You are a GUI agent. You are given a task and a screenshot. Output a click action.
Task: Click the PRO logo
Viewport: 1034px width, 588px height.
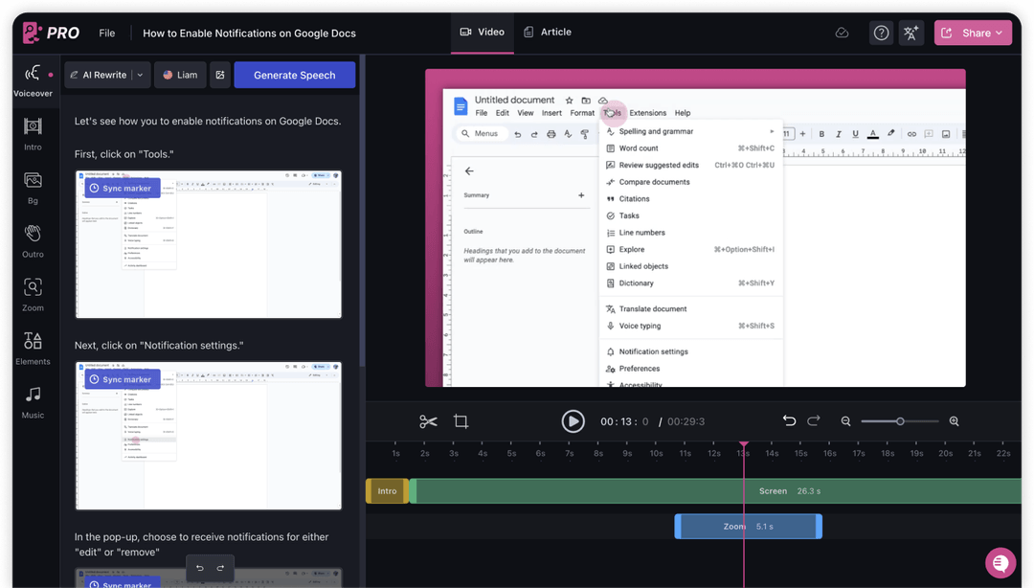tap(51, 33)
